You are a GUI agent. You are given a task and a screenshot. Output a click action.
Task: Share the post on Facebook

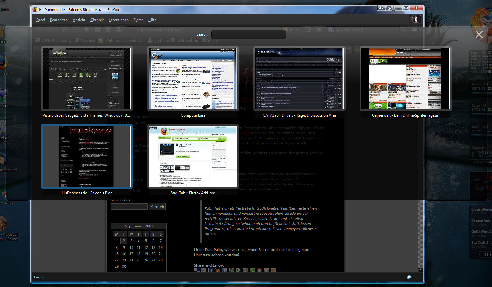click(211, 270)
